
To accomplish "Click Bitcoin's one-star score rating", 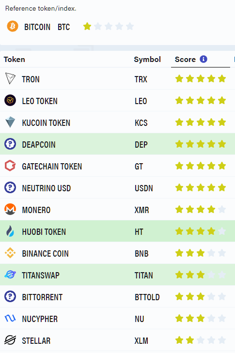I will tap(109, 26).
